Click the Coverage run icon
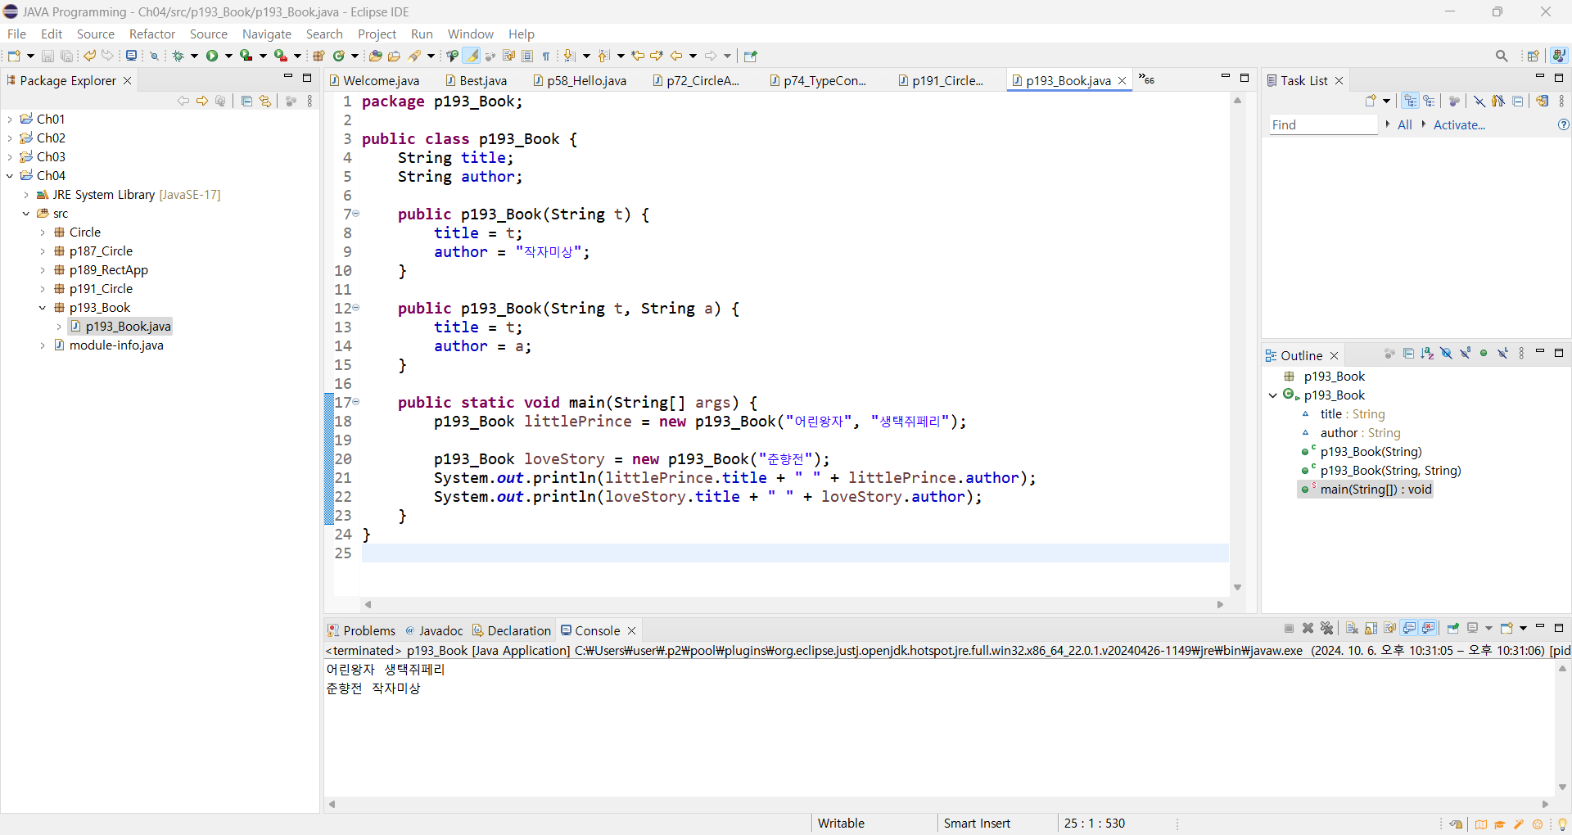Screen dimensions: 1572x835 (x=246, y=56)
